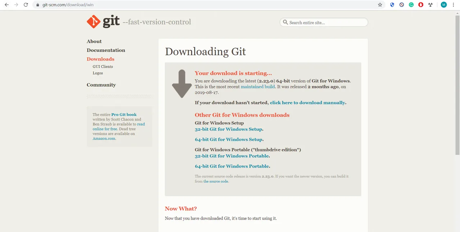Download 32-bit Git for Windows Setup
The width and height of the screenshot is (460, 232).
coord(229,129)
